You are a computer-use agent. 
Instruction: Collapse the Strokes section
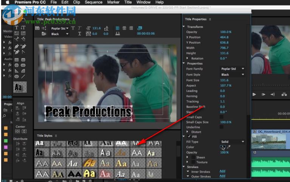(184, 167)
